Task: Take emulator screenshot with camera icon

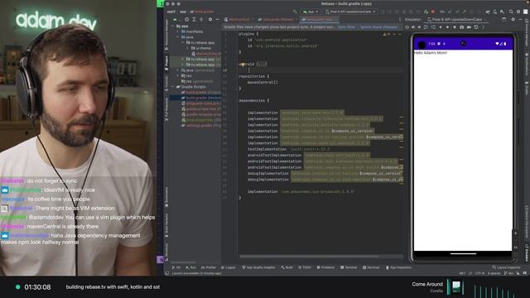Action: [461, 27]
